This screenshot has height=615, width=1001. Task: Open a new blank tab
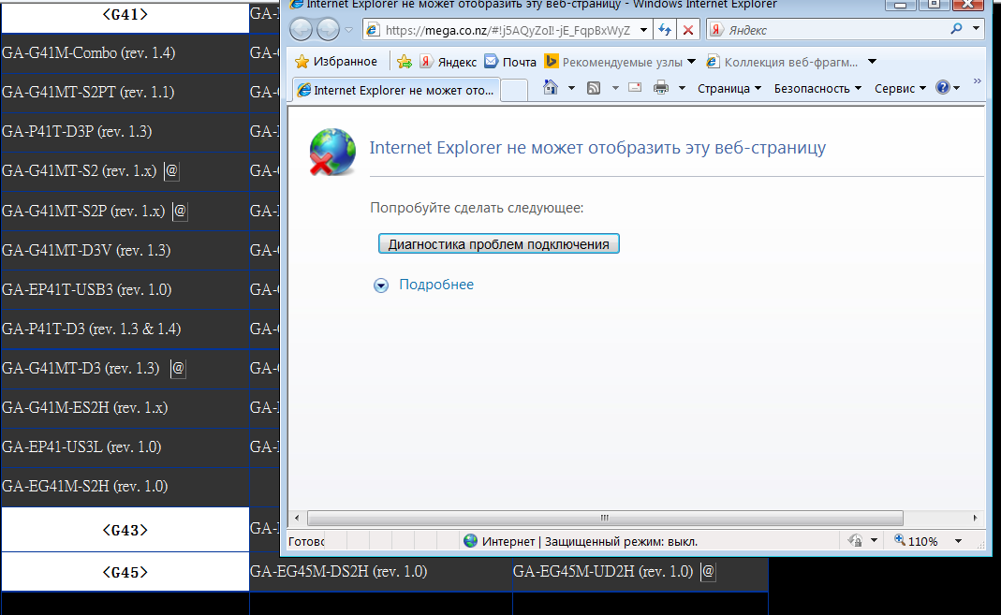coord(514,91)
